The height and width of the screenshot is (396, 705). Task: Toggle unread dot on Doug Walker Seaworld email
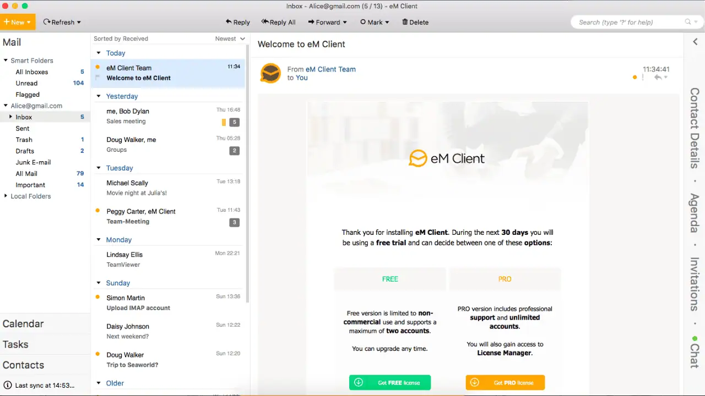point(97,354)
